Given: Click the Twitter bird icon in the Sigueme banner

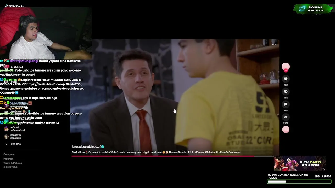Looking at the screenshot, I should tap(302, 9).
